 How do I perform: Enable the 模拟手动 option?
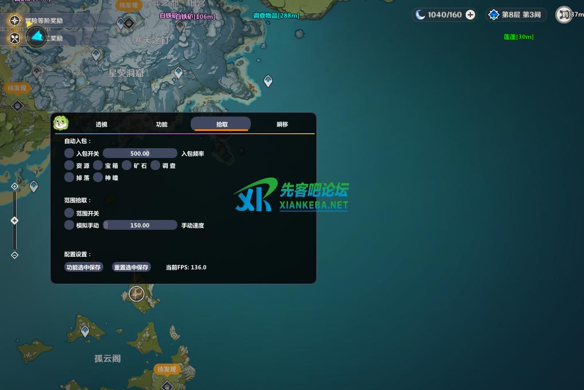tap(69, 225)
